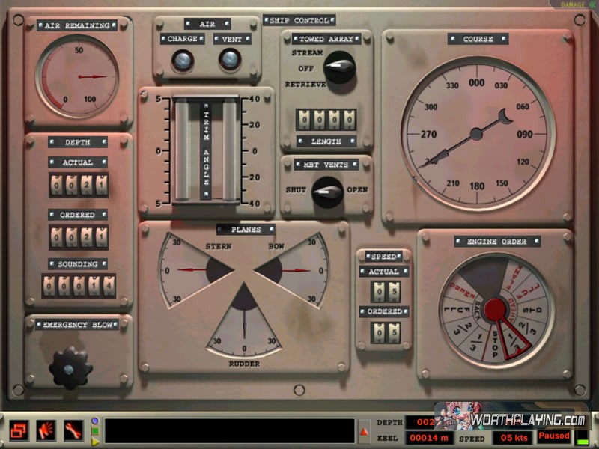Click the yellow play triangle beside the message box
Viewport: 599px width, 449px height.
pyautogui.click(x=95, y=441)
